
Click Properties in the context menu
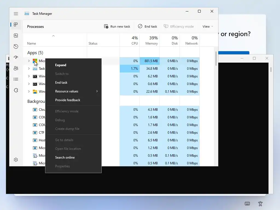73,166
